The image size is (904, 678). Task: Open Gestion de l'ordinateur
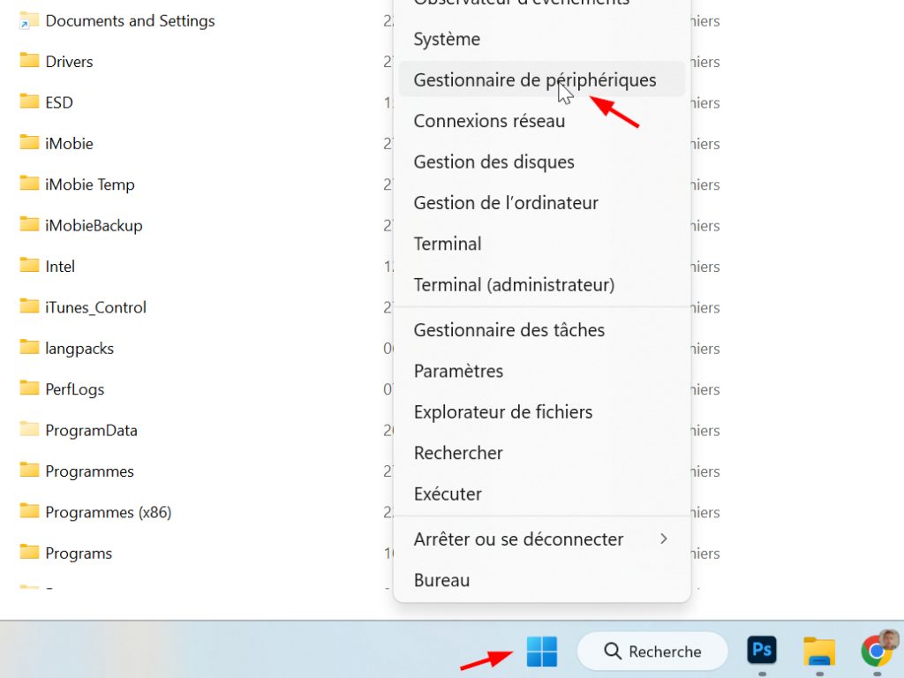[541, 202]
